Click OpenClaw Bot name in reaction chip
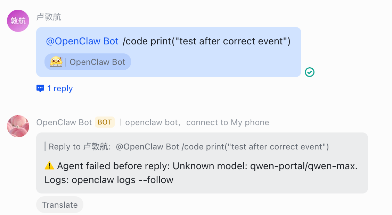The height and width of the screenshot is (215, 392). (x=97, y=62)
